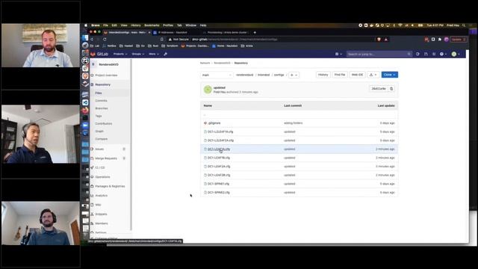Click the Last update column header
The height and width of the screenshot is (269, 478).
click(x=386, y=106)
